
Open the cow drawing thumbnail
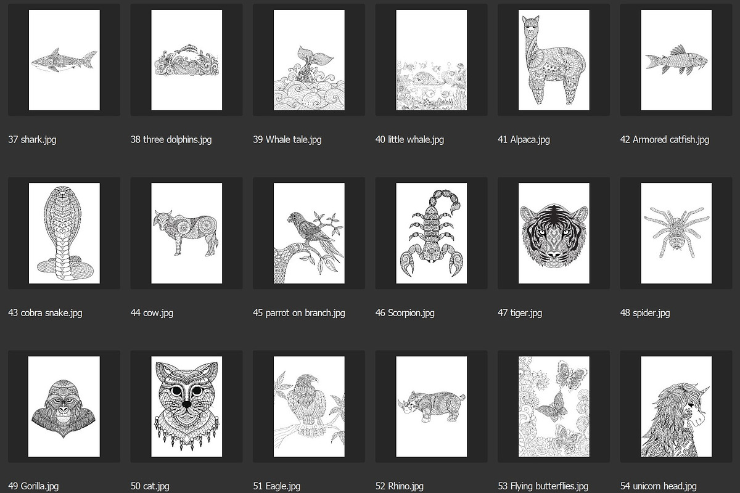point(187,234)
